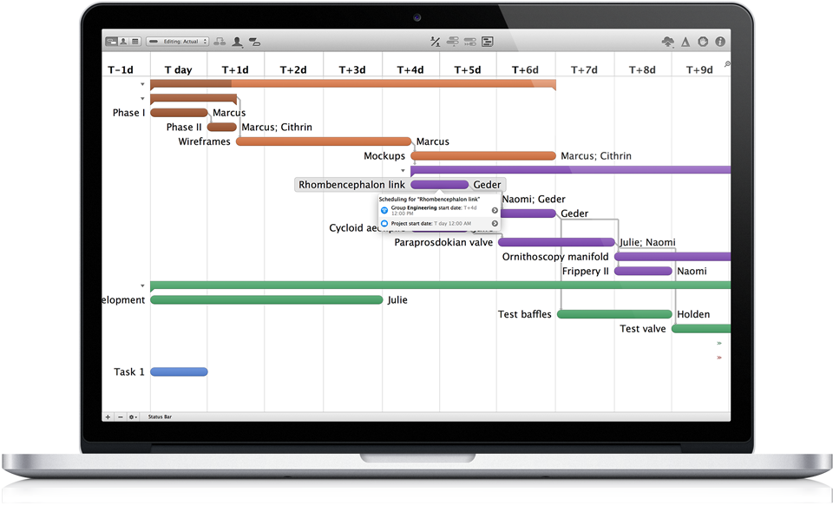Collapse the top orange project group triangle
The height and width of the screenshot is (512, 833).
[x=142, y=84]
